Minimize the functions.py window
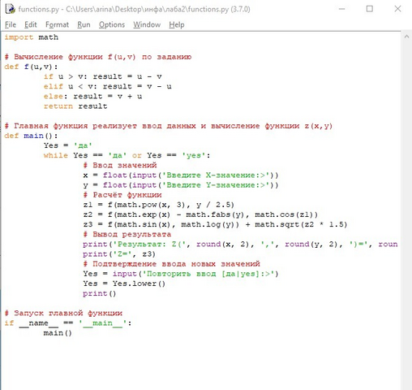The height and width of the screenshot is (390, 412). pyautogui.click(x=342, y=9)
